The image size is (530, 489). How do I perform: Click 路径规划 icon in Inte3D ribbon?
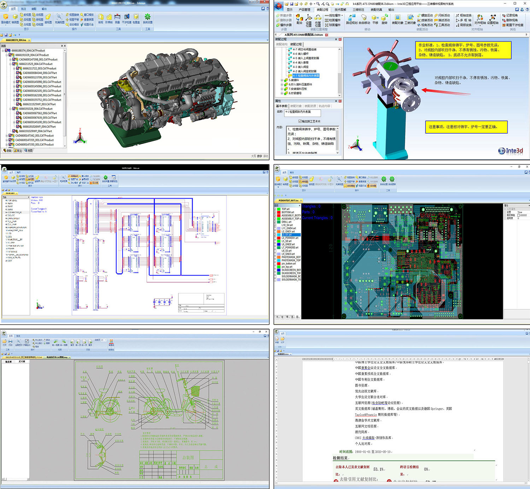[x=352, y=17]
